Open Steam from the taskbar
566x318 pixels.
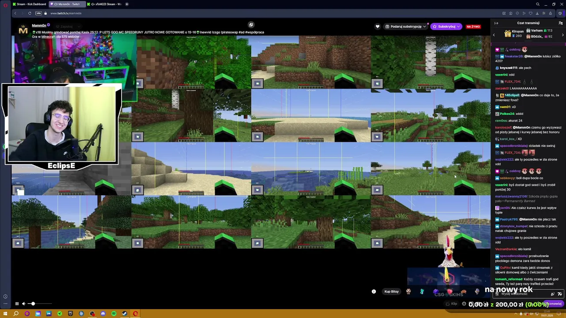point(125,314)
